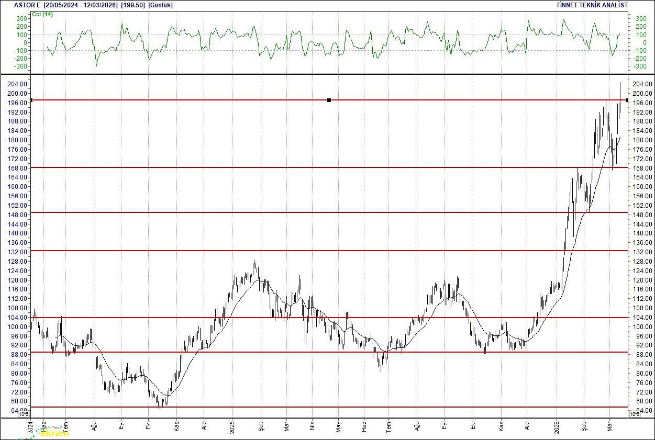Click the left 10^6 scale box
655x440 pixels.
(x=24, y=414)
